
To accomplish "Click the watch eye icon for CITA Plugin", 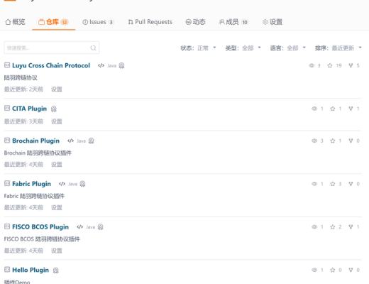I will tap(314, 109).
